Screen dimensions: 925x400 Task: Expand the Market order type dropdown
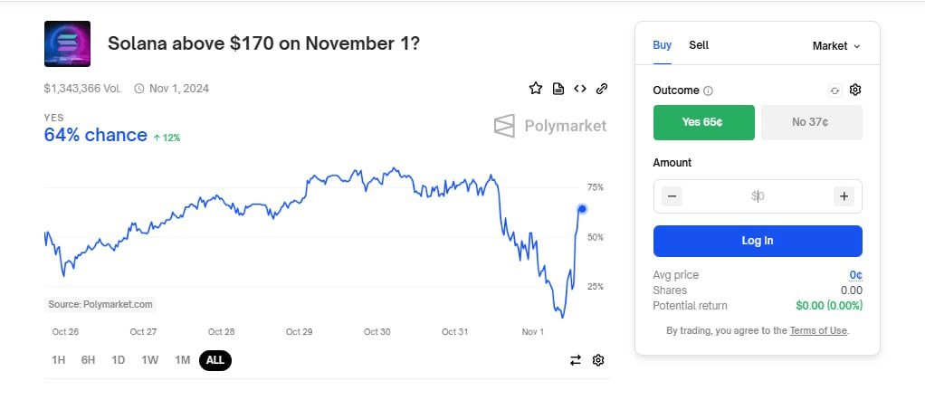coord(836,46)
